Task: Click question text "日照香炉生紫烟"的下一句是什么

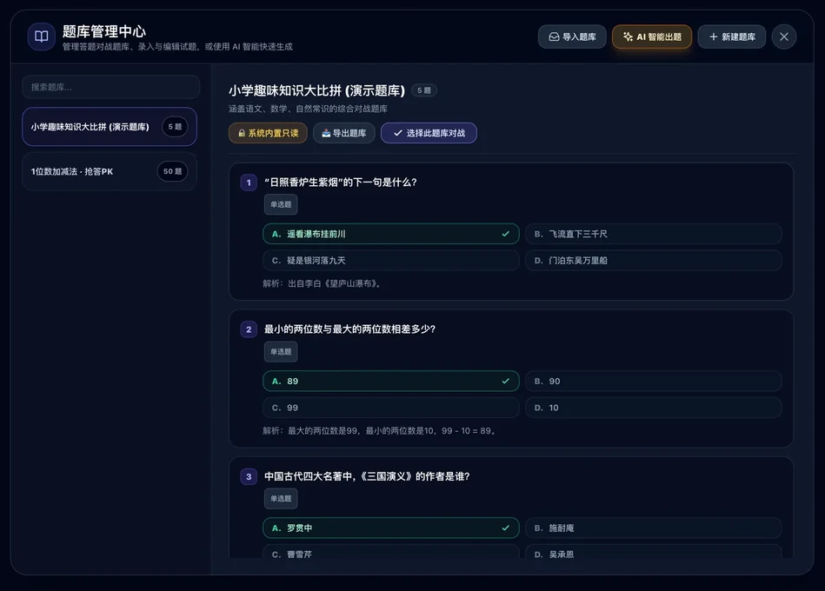Action: pos(341,183)
